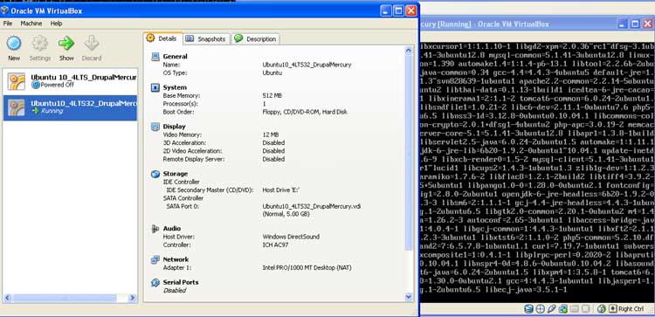This screenshot has height=317, width=655.
Task: Click the network status icon in VM window
Action: tap(563, 309)
